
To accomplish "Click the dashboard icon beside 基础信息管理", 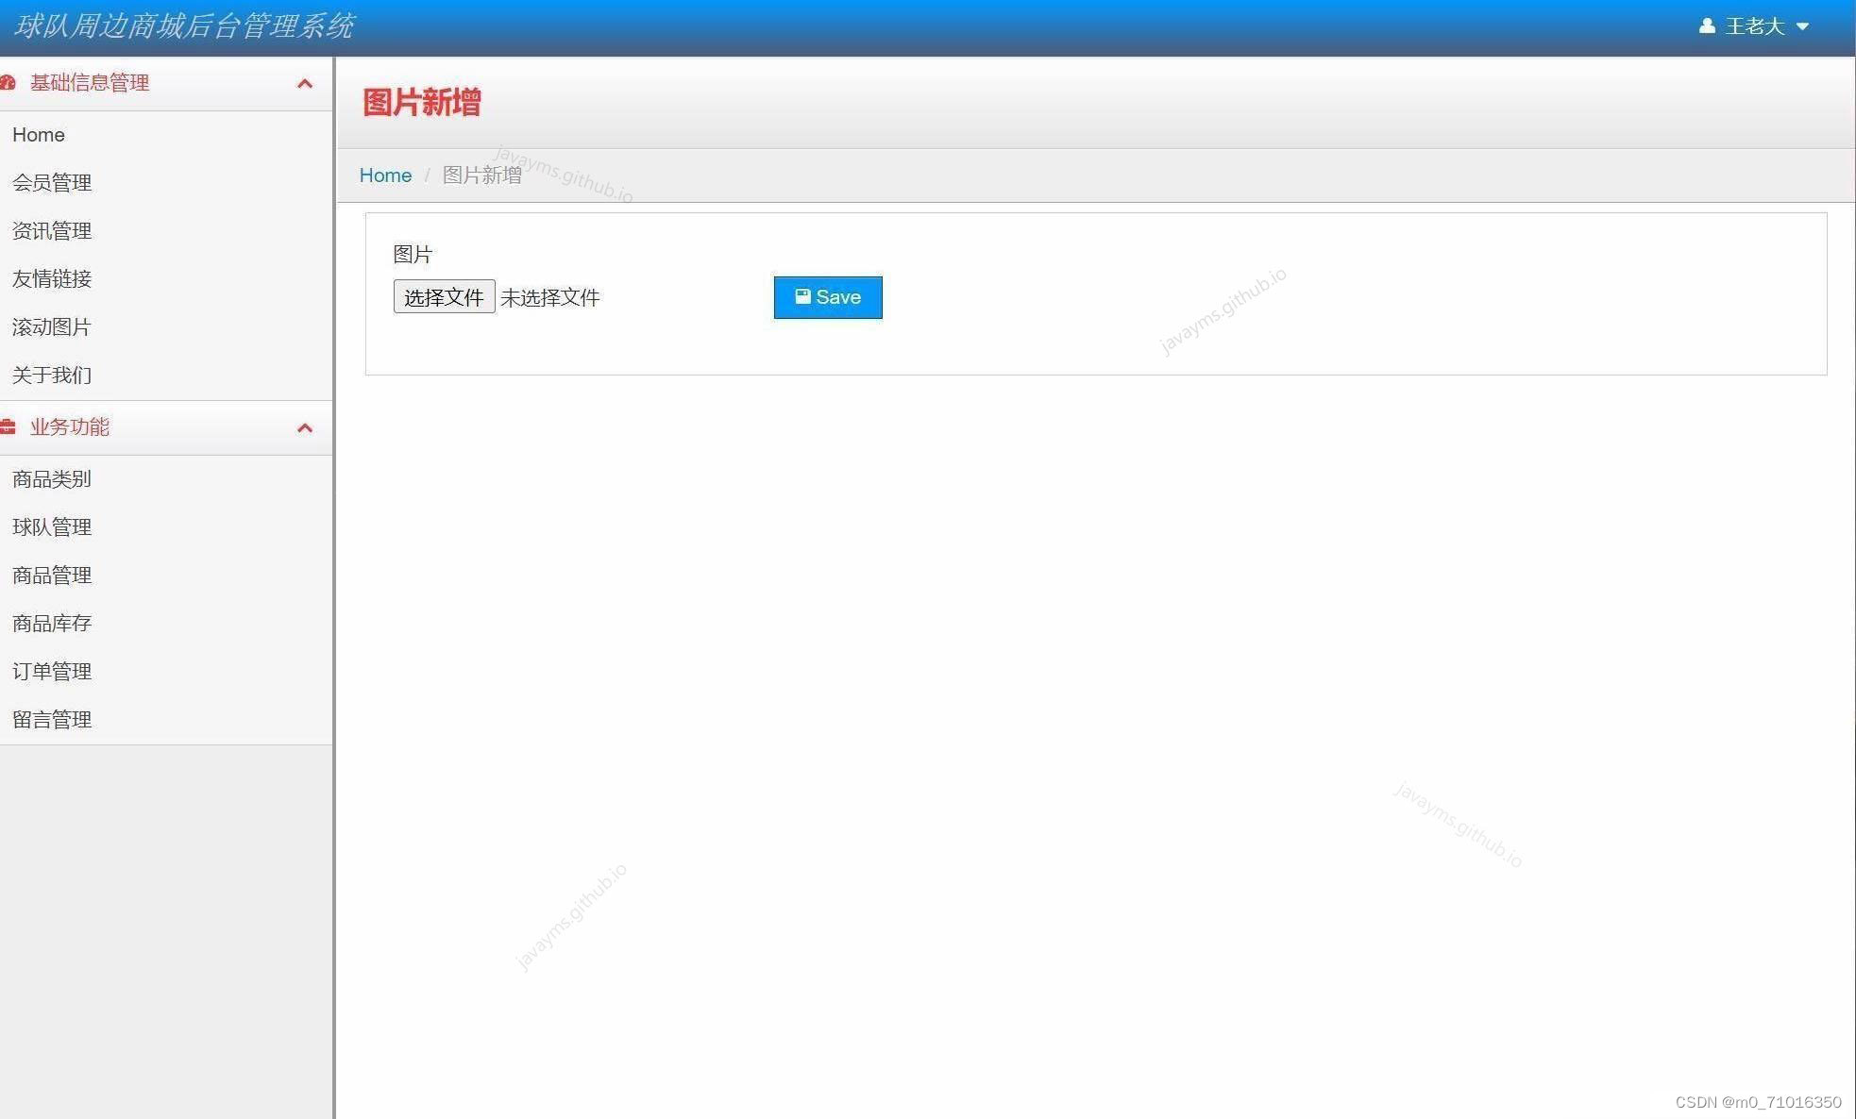I will coord(8,83).
